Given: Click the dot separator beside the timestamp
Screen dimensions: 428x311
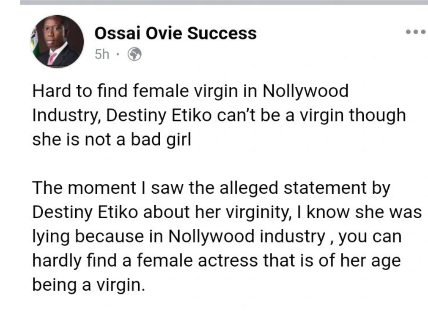Looking at the screenshot, I should point(117,54).
